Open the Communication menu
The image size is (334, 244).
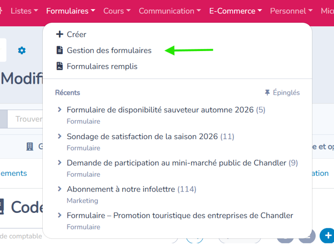[x=170, y=11]
